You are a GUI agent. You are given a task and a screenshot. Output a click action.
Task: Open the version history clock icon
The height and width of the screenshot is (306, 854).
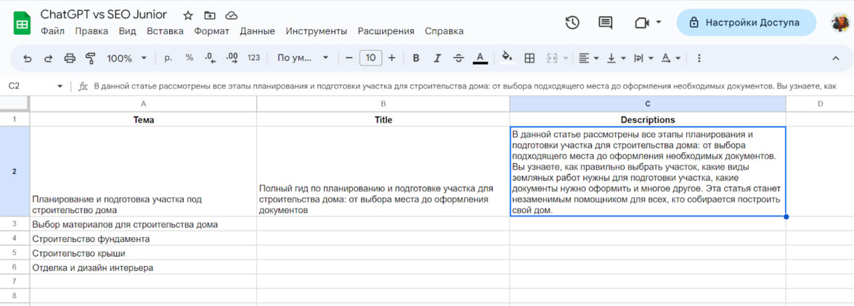(x=572, y=22)
